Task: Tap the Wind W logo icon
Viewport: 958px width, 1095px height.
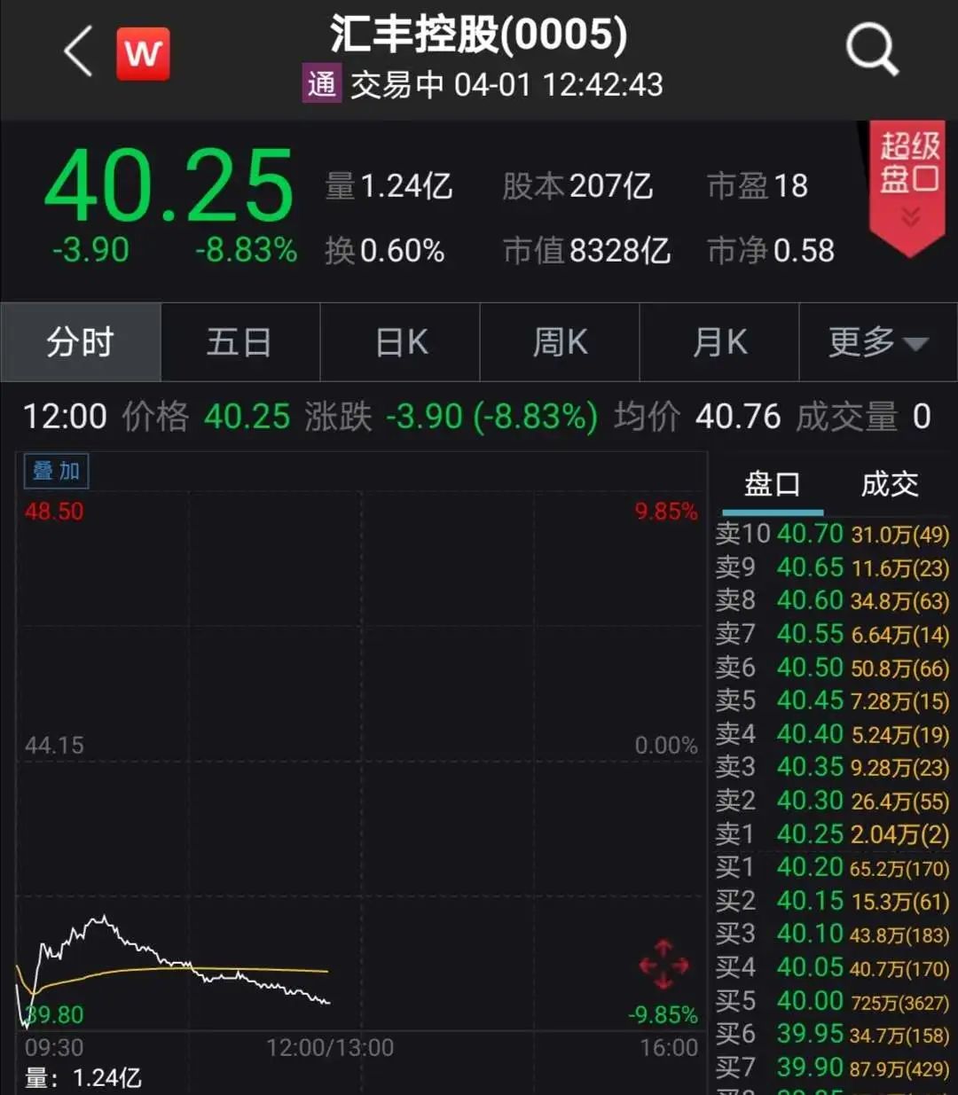Action: tap(144, 53)
